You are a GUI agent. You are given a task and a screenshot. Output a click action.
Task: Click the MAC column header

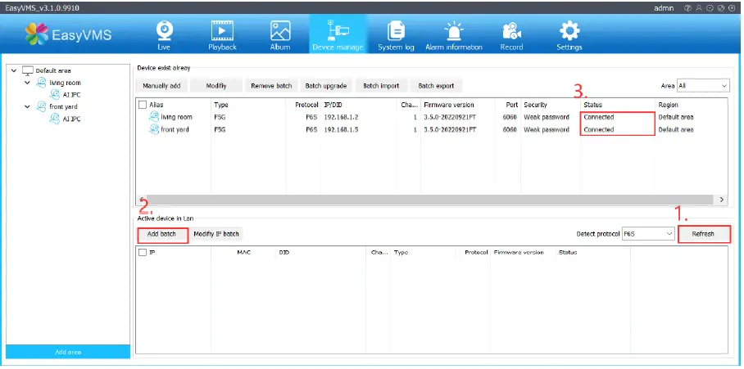[244, 253]
